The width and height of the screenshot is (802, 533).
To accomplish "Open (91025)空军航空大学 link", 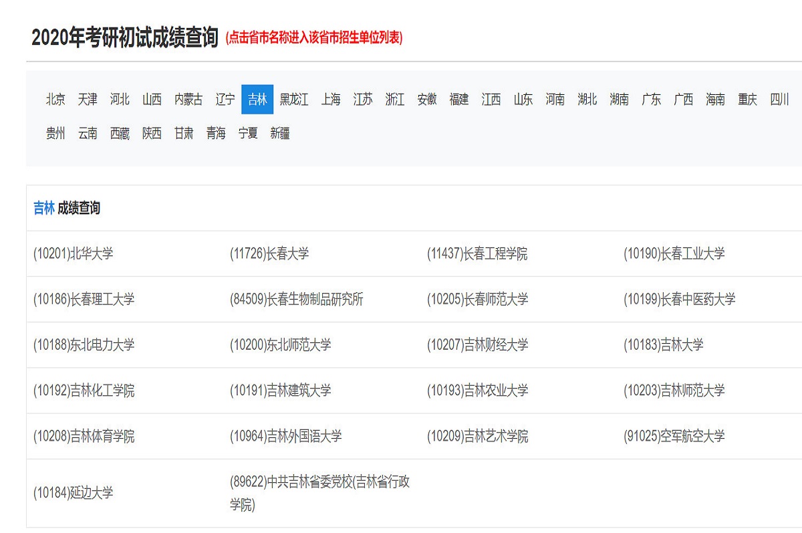I will [674, 437].
